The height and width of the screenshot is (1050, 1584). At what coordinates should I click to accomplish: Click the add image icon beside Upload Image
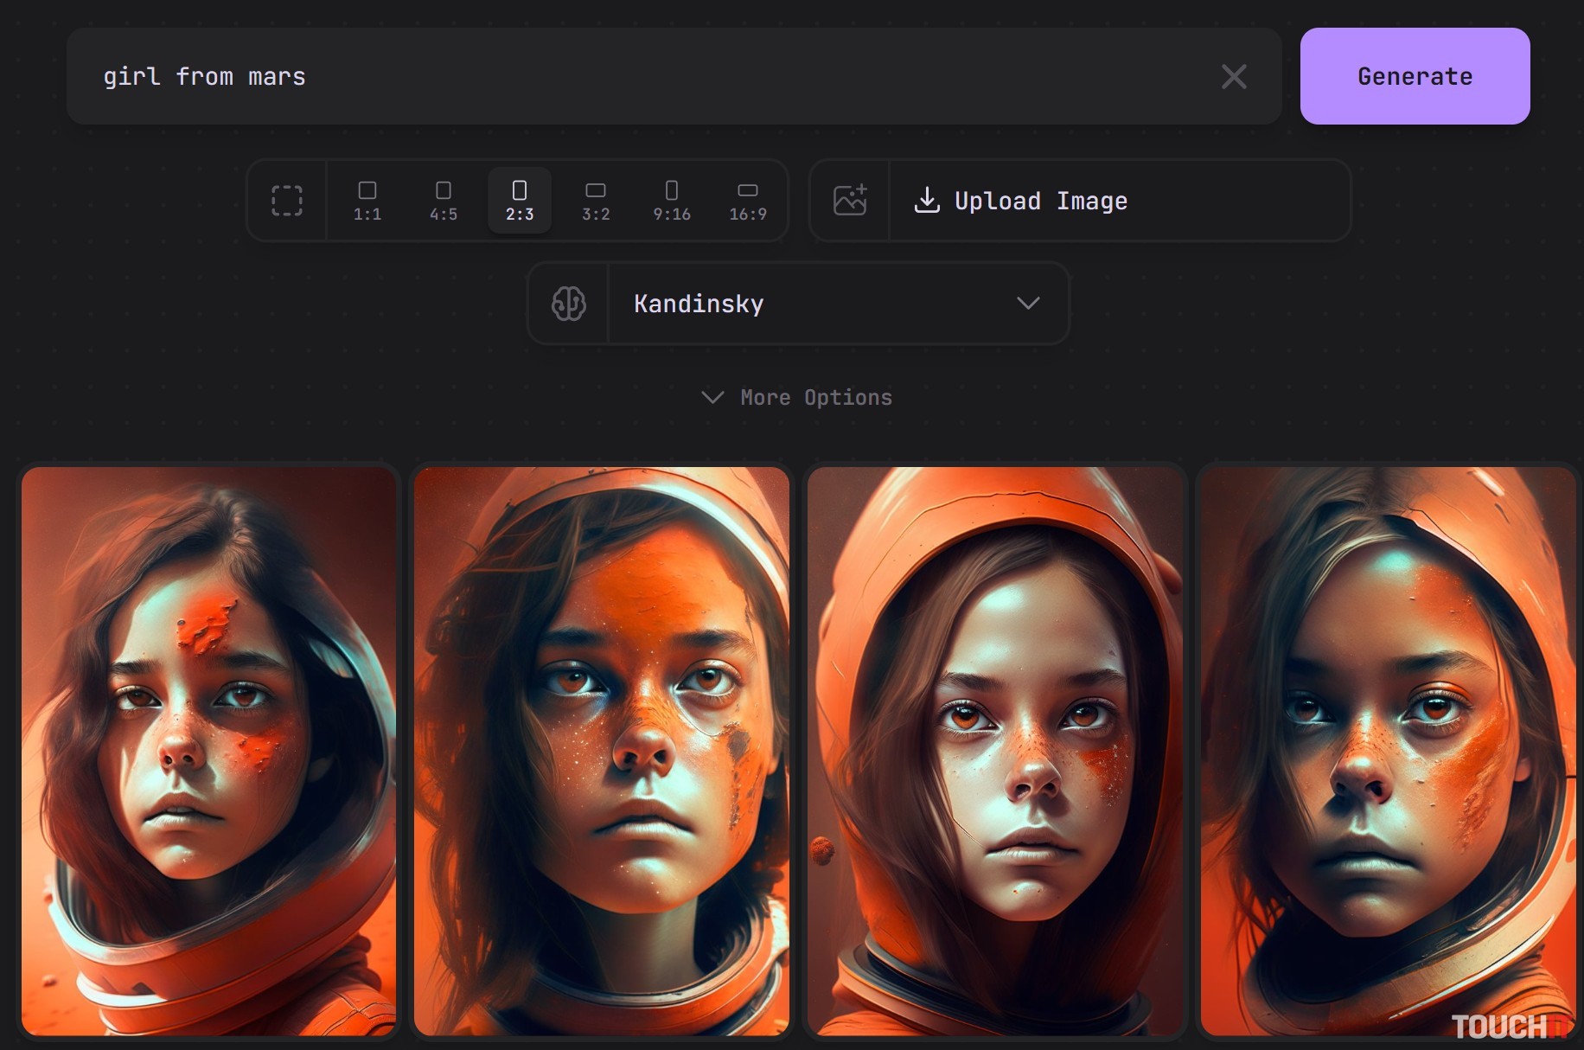coord(849,201)
